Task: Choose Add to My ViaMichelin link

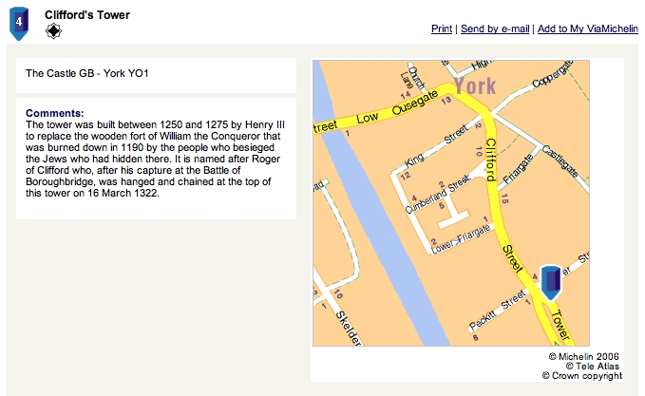Action: (x=588, y=28)
